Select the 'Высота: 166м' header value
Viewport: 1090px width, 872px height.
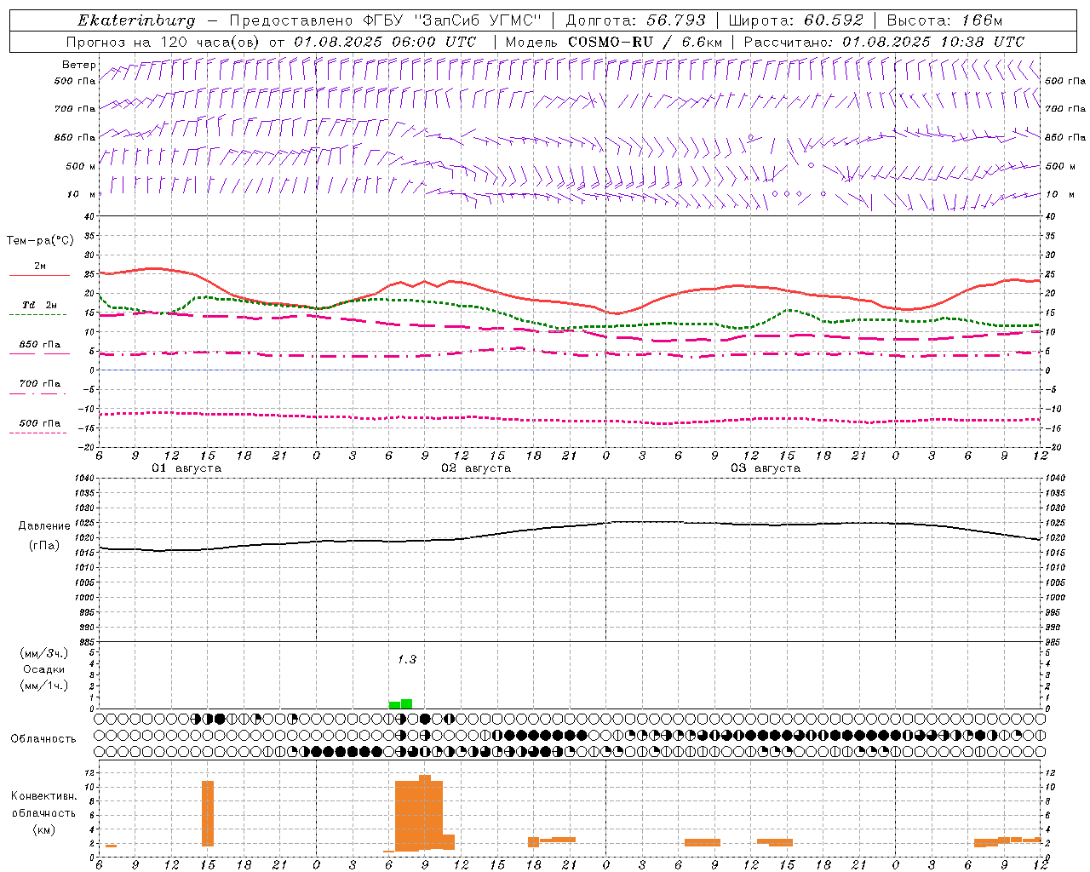click(x=944, y=20)
